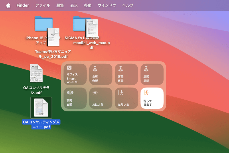Viewport: 229px width, 153px height.
Task: Click the OAコンサルチラシ.pdf file name label
Action: pyautogui.click(x=36, y=90)
